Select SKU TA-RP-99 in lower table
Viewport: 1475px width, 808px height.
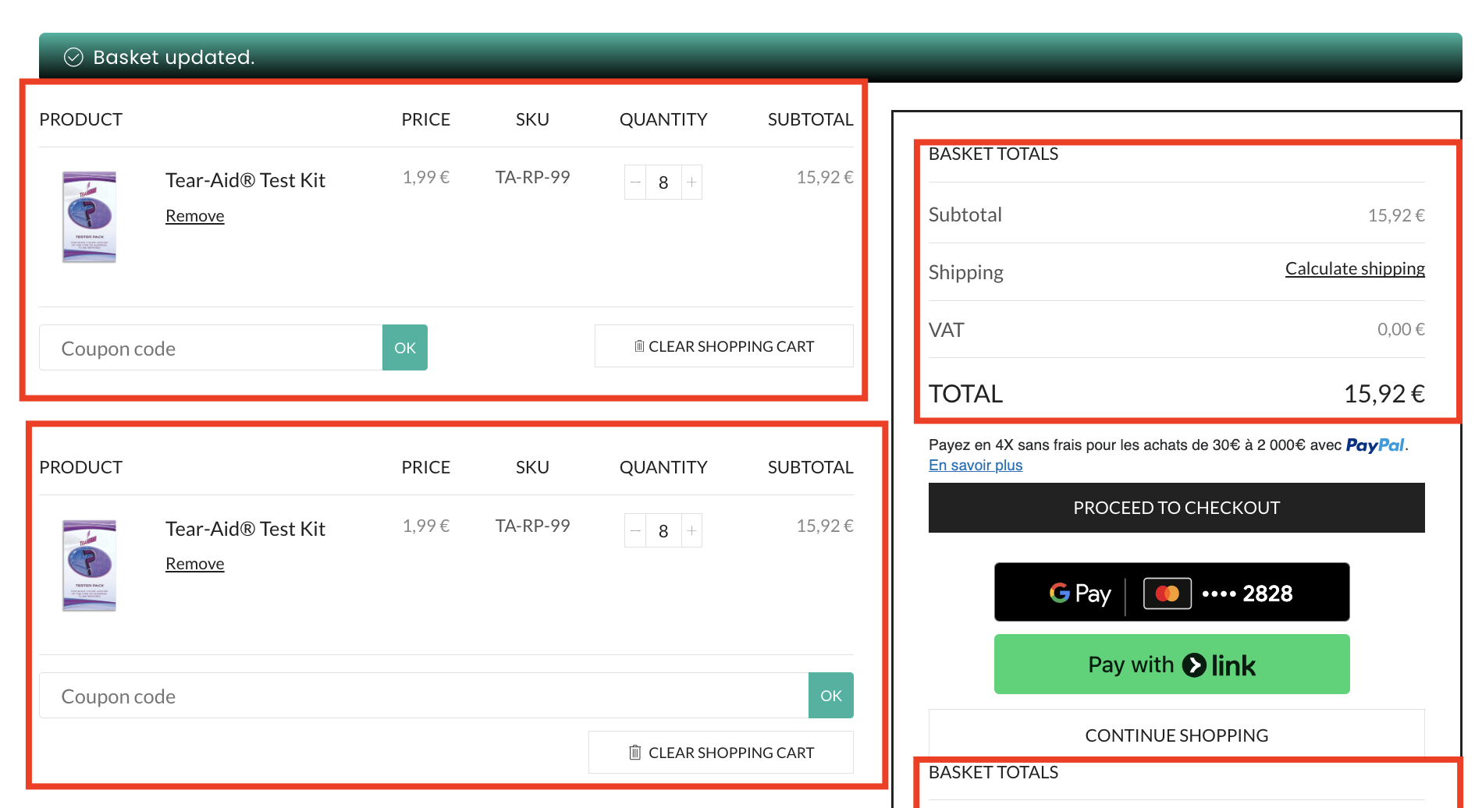[x=532, y=526]
